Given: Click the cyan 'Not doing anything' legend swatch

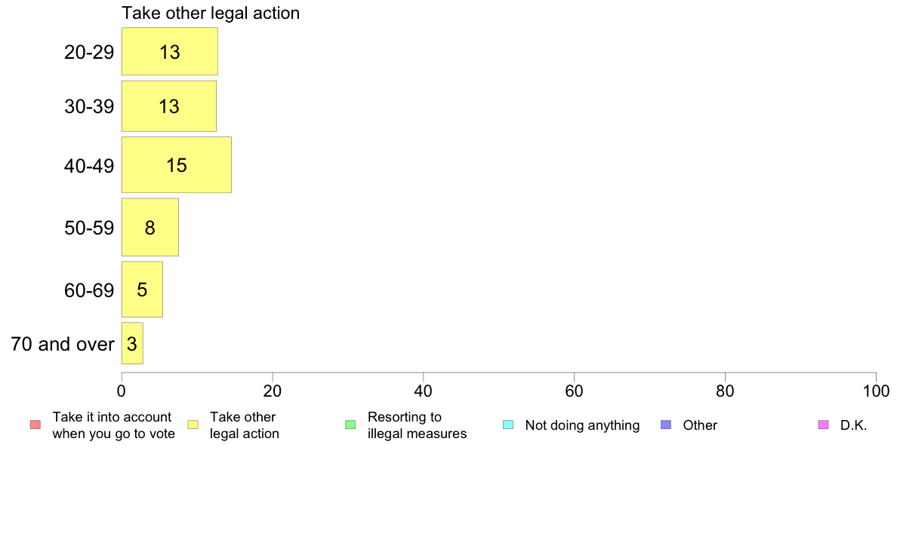Looking at the screenshot, I should [508, 425].
